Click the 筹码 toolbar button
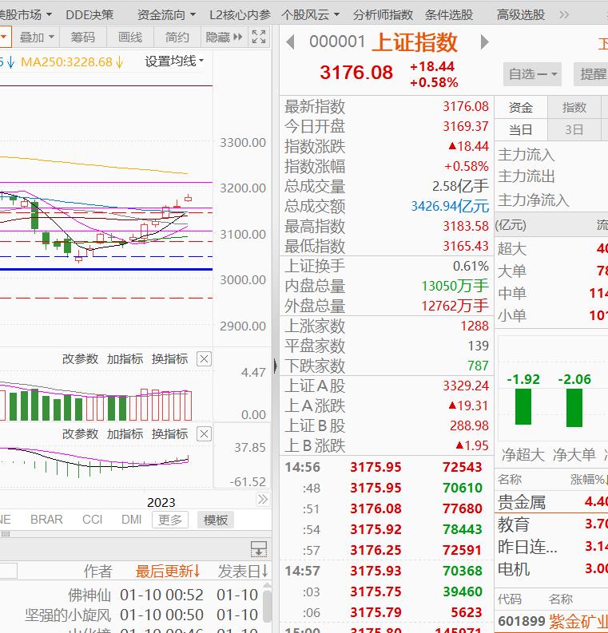608x633 pixels. pyautogui.click(x=83, y=38)
